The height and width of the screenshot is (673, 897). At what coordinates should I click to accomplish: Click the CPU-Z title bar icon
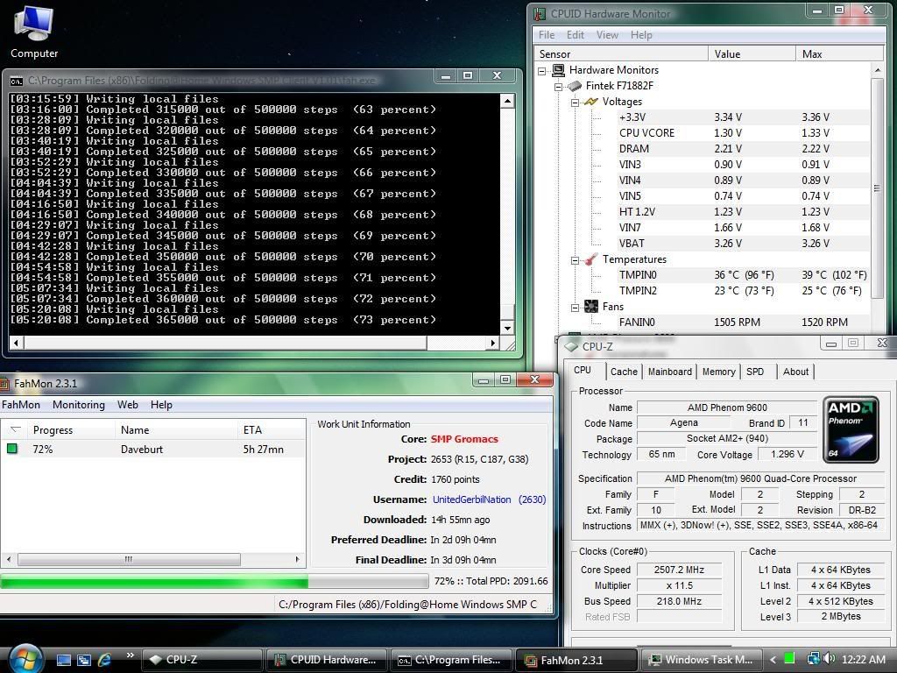pos(571,346)
